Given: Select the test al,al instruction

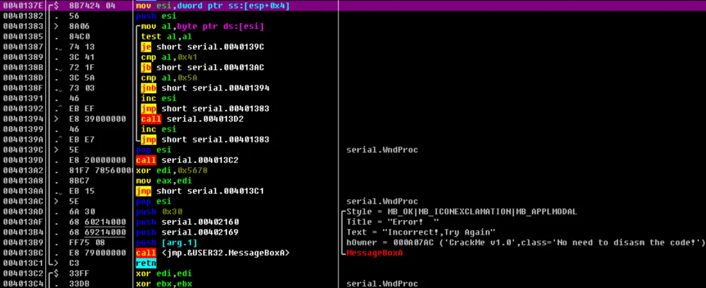Looking at the screenshot, I should click(x=160, y=36).
